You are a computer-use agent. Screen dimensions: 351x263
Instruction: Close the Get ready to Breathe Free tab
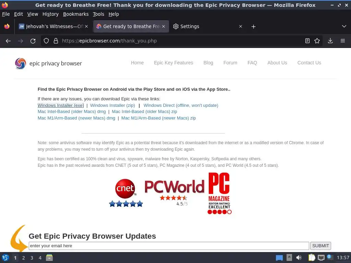click(164, 26)
